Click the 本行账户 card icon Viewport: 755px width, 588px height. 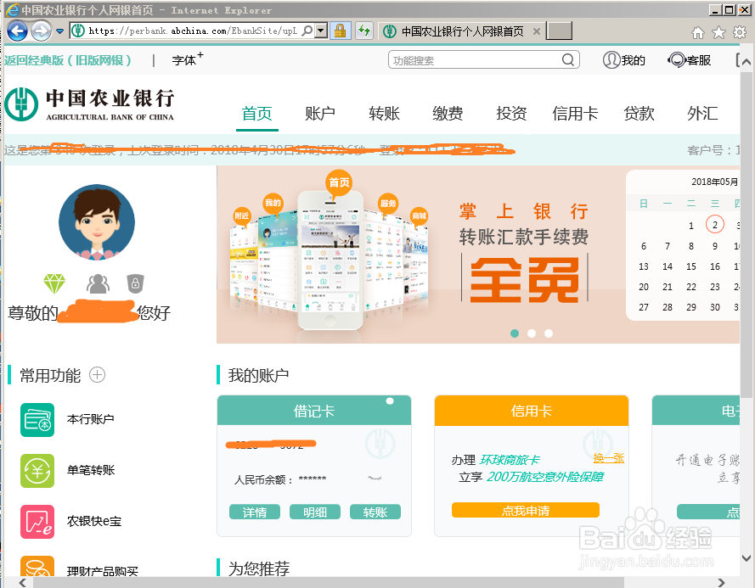point(37,420)
